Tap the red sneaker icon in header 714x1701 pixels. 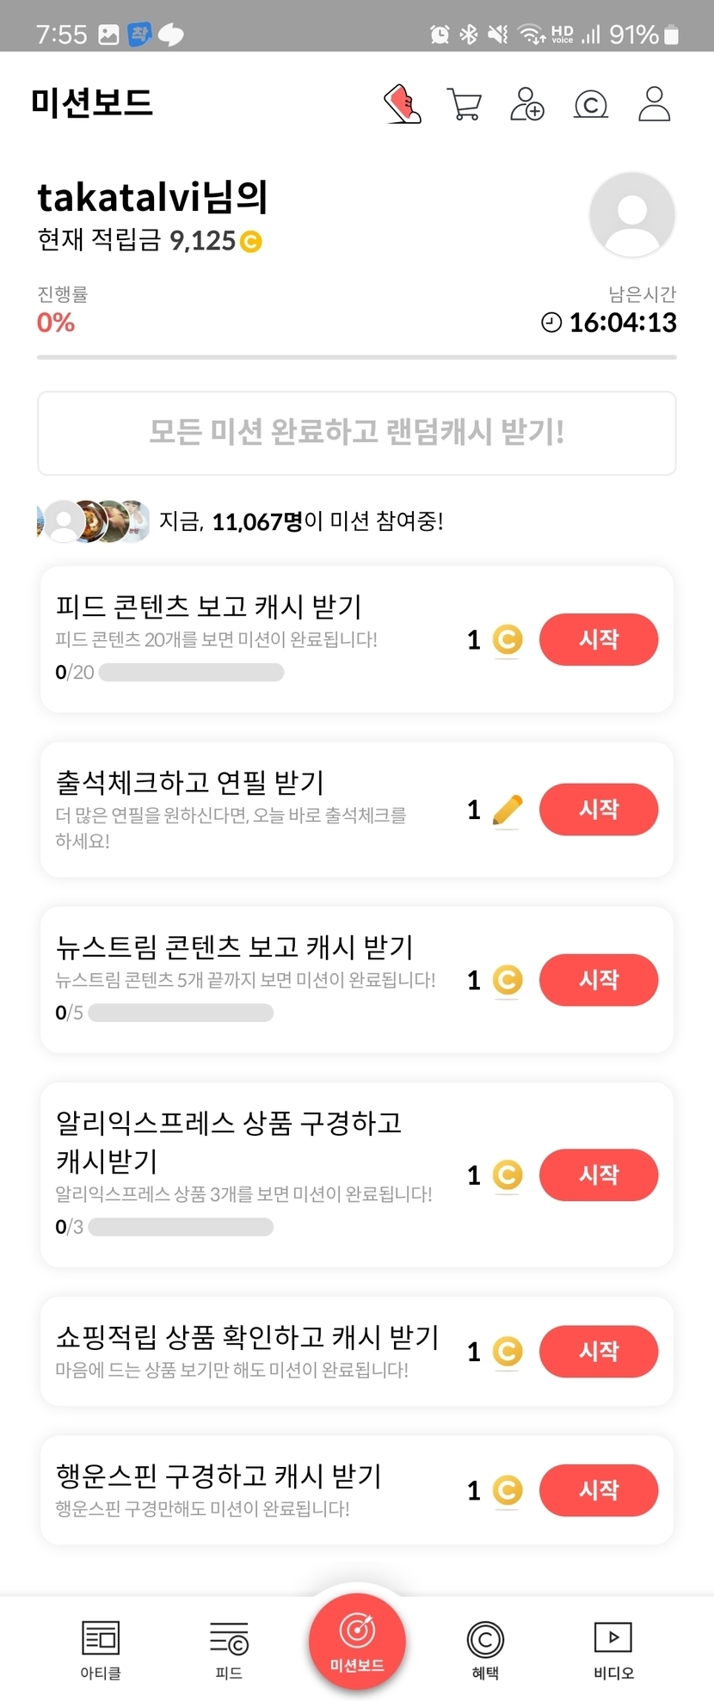point(402,104)
